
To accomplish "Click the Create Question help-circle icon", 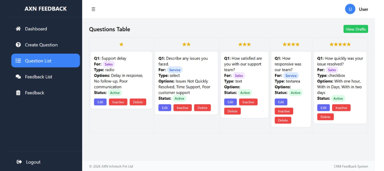I will 18,45.
